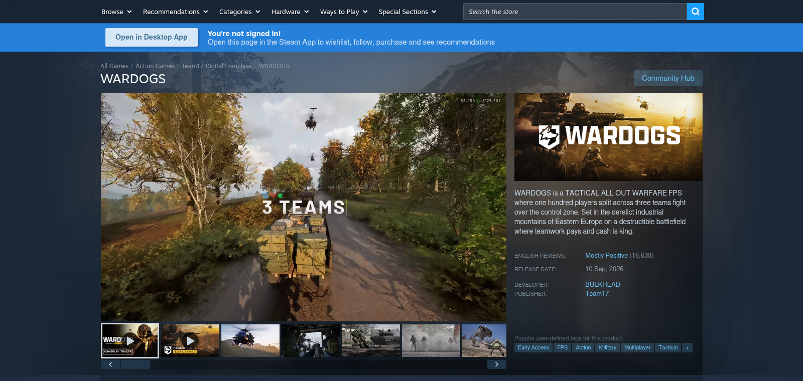The image size is (803, 381).
Task: Select the Military tag
Action: 607,347
